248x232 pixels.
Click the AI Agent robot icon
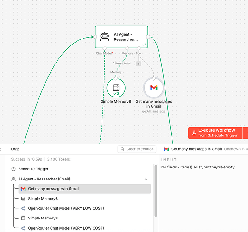click(105, 37)
